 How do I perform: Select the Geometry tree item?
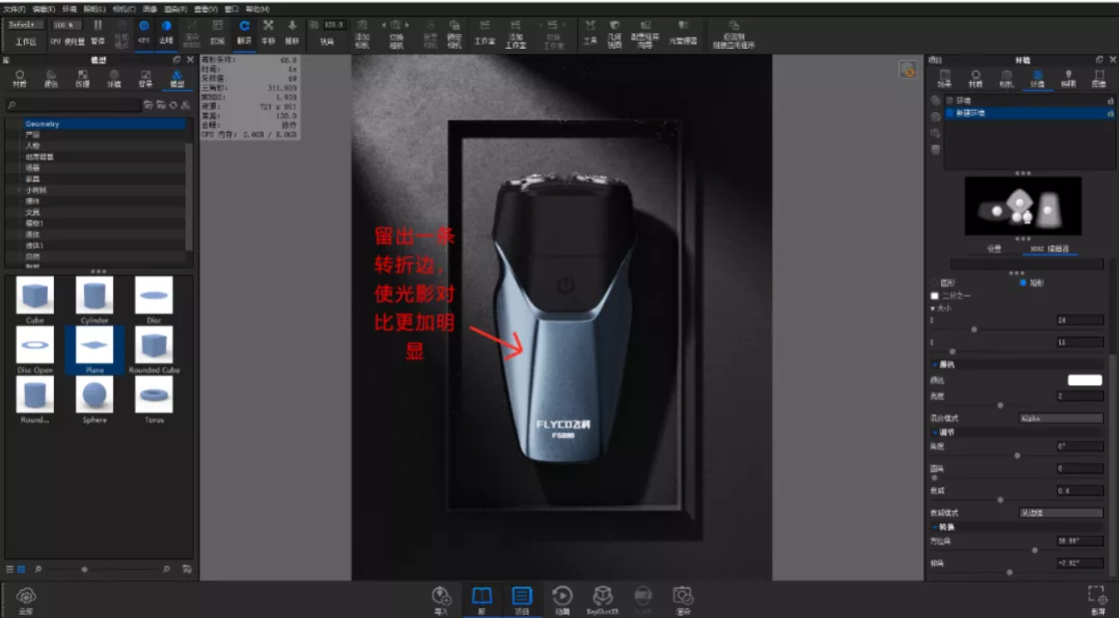tap(105, 124)
